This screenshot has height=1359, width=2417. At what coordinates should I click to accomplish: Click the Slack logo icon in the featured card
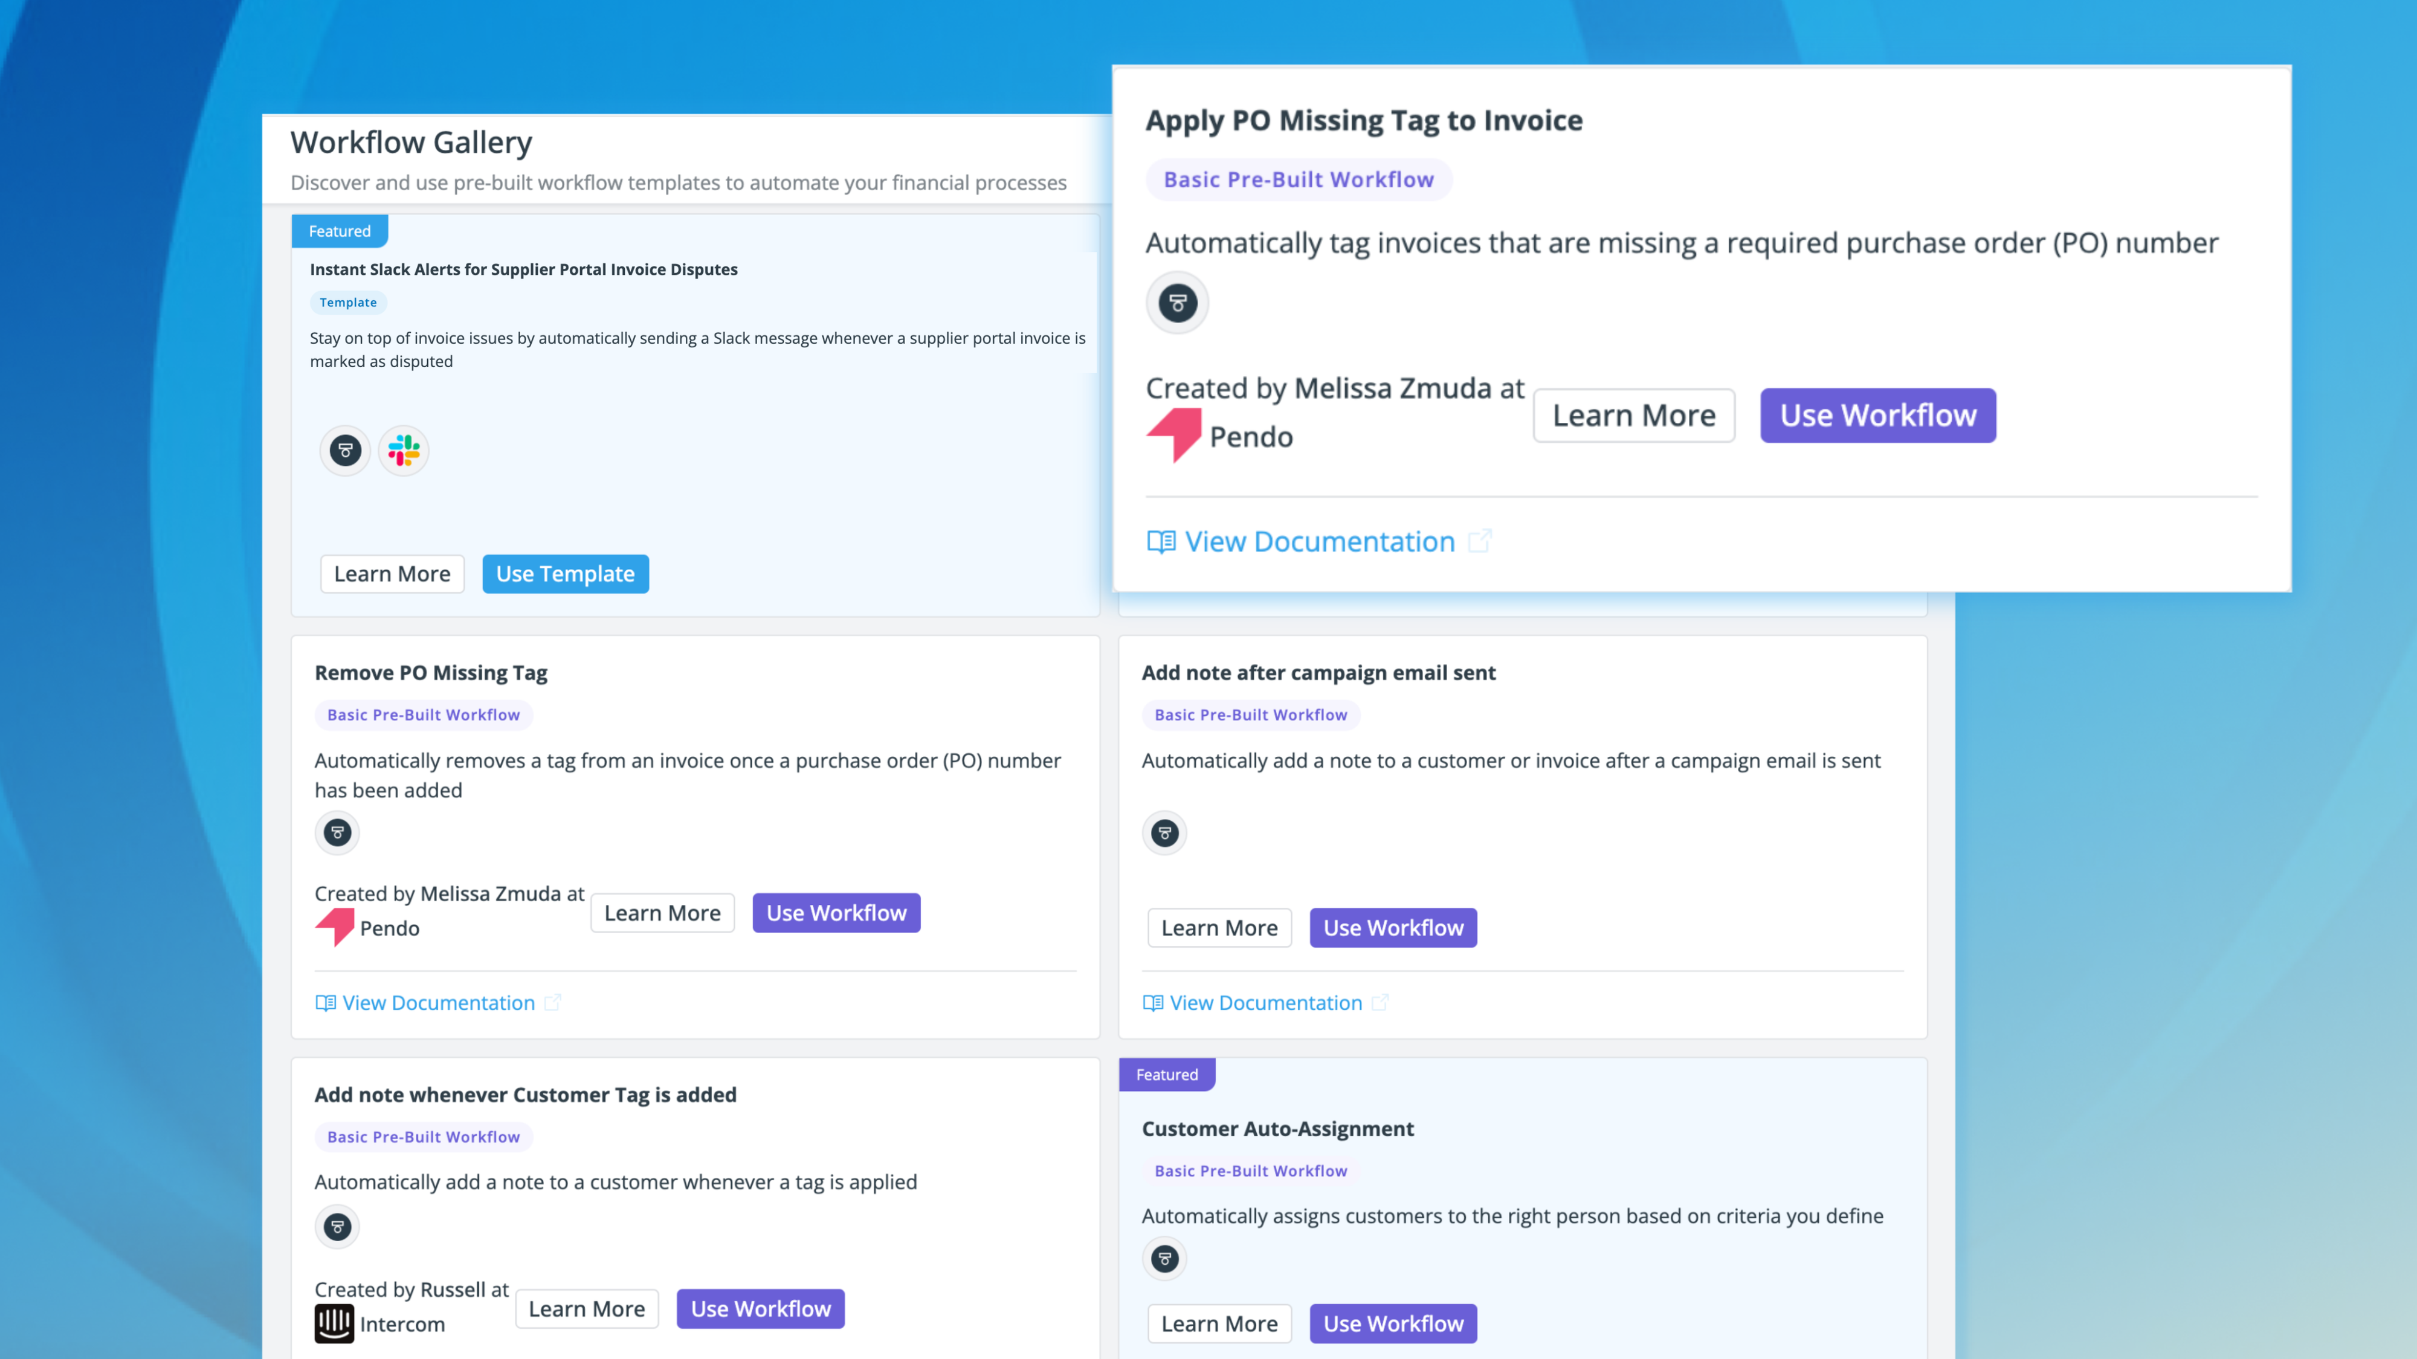404,450
